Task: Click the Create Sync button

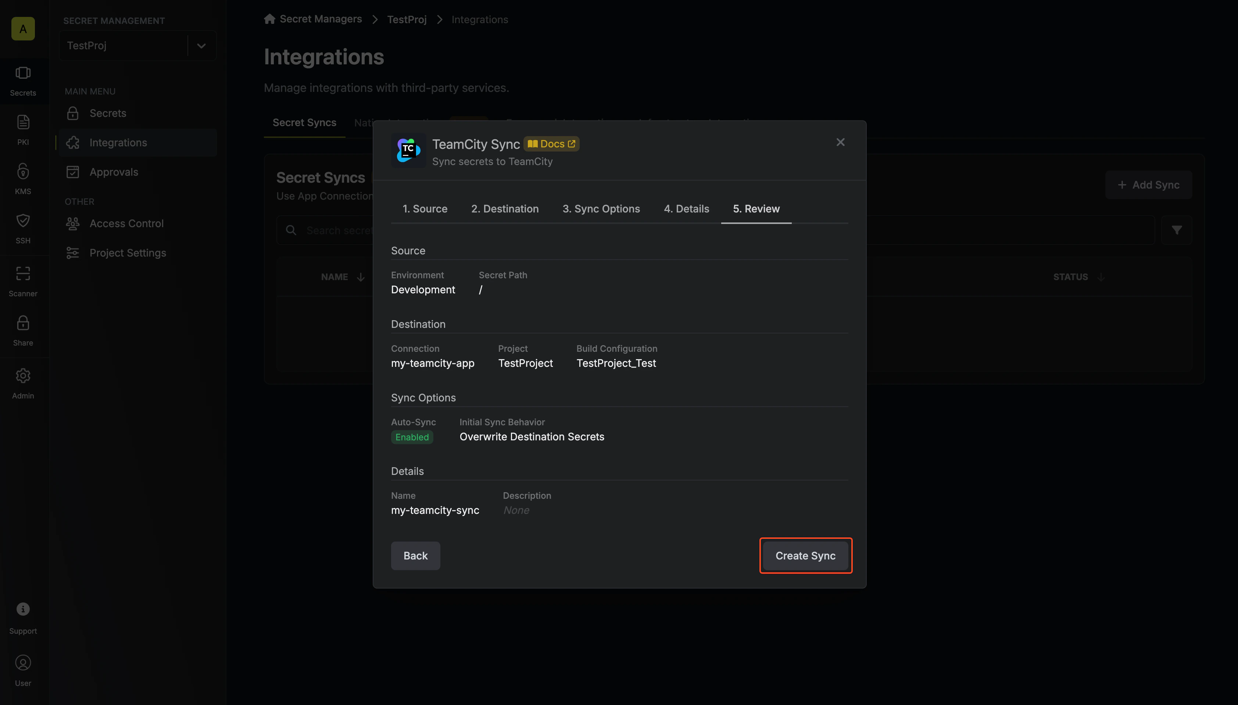Action: [806, 556]
